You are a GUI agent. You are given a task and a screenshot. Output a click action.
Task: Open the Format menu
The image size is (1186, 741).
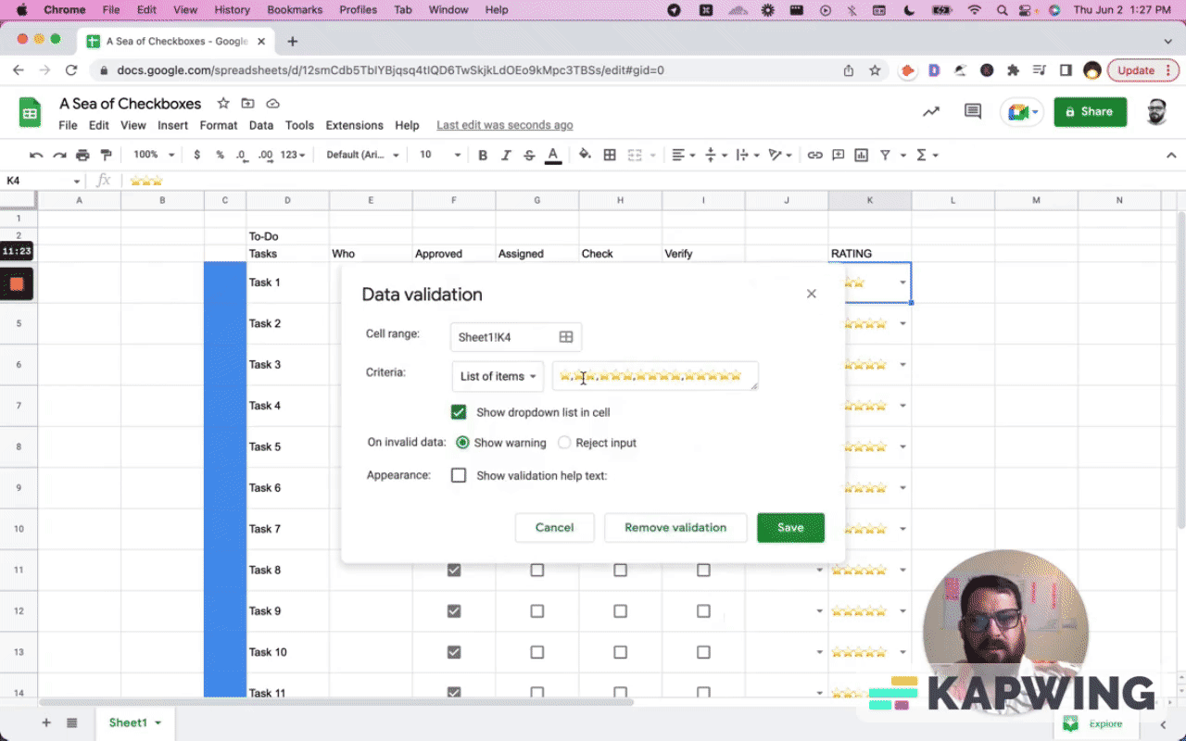point(219,125)
